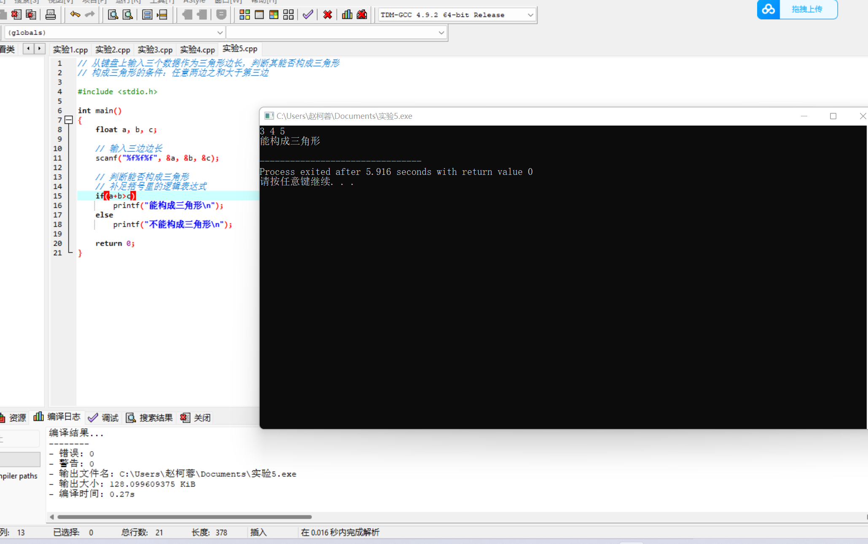Click the compile log horizontal scrollbar
The height and width of the screenshot is (544, 868).
tap(185, 517)
